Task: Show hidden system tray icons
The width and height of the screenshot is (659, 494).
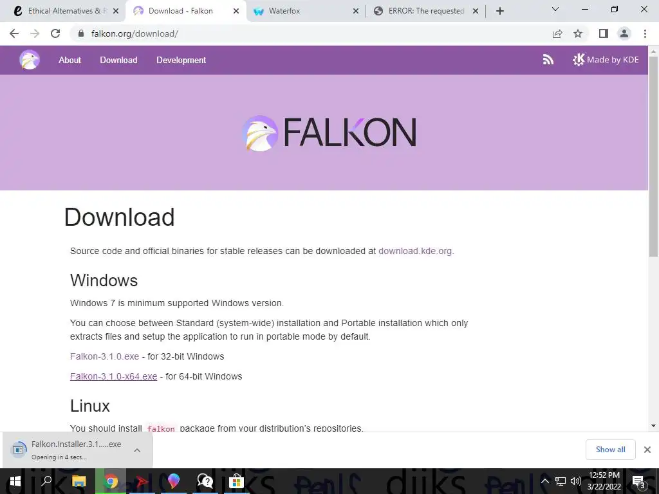Action: coord(544,481)
